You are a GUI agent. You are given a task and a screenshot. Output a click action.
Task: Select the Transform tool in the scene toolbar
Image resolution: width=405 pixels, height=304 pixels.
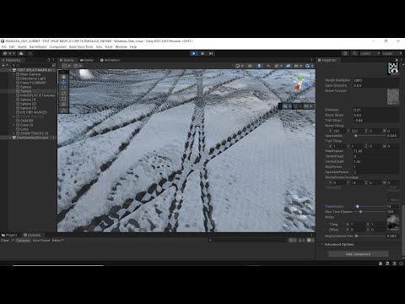tap(64, 105)
